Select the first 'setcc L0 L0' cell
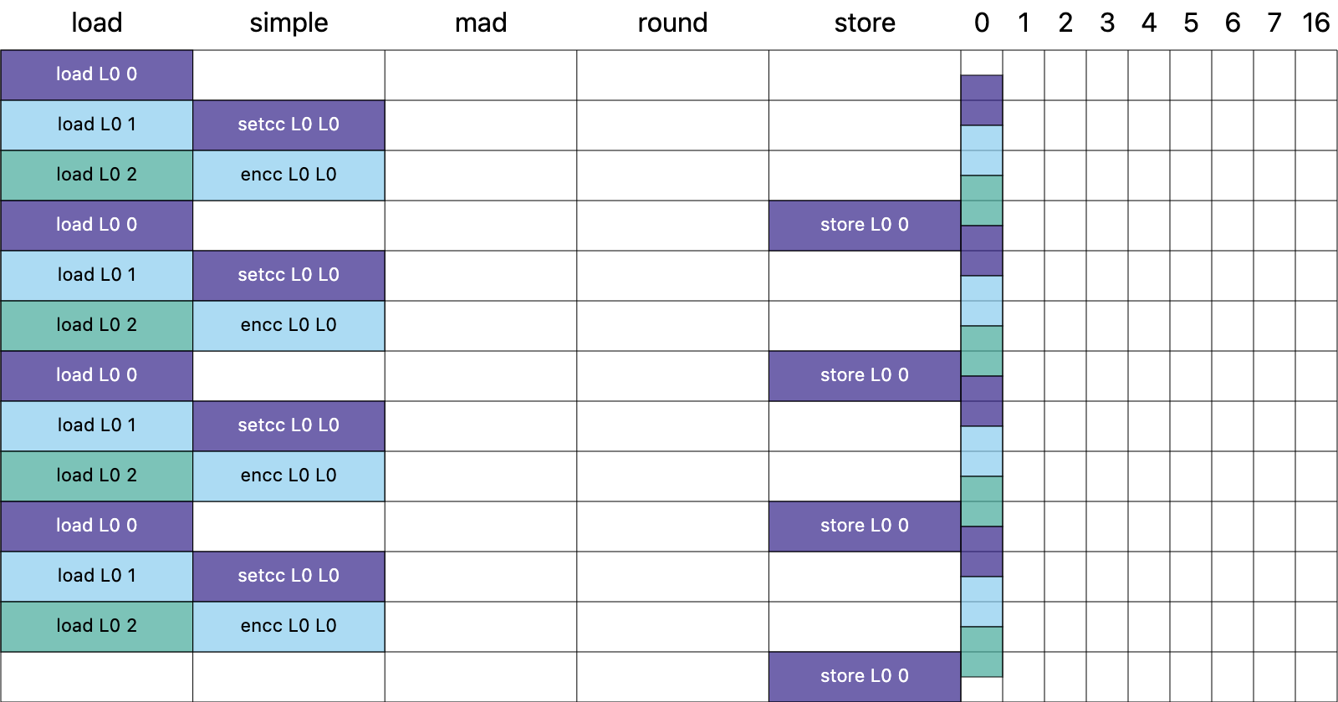This screenshot has width=1338, height=702. coord(289,125)
